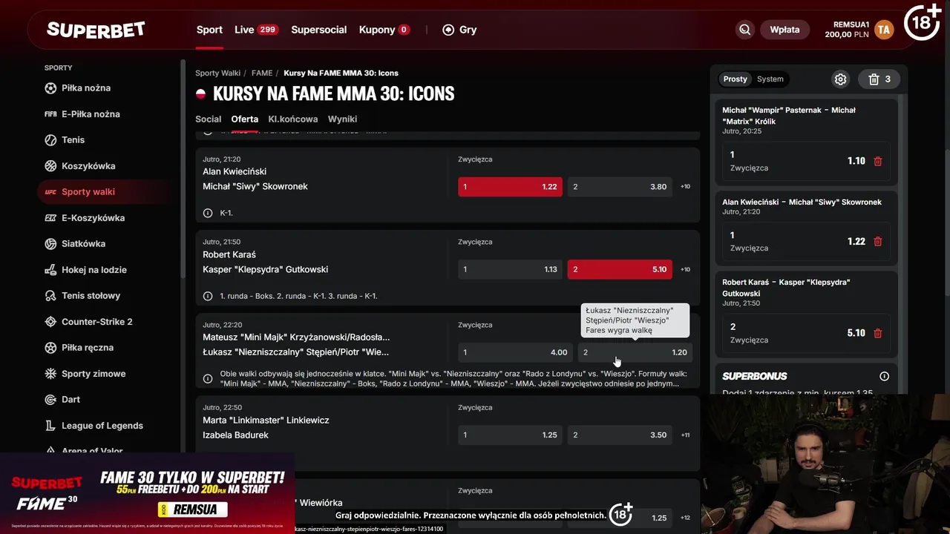The width and height of the screenshot is (950, 534).
Task: Open the Siatkówka volleyball icon
Action: point(50,244)
